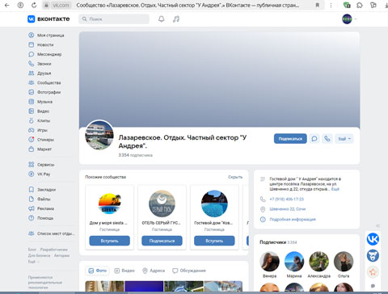Click the VK Pay icon
The image size is (388, 294).
pos(32,174)
